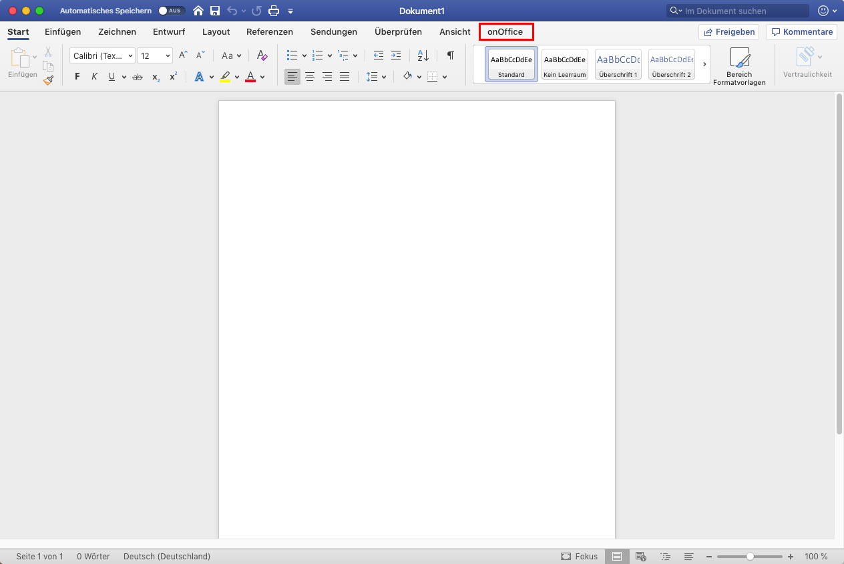Center align the paragraph
Viewport: 844px width, 564px height.
pos(310,77)
